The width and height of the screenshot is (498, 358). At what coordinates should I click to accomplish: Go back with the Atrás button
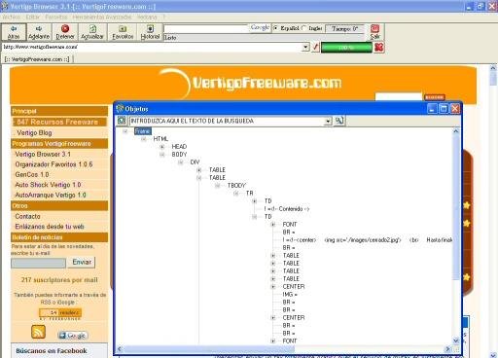coord(14,32)
